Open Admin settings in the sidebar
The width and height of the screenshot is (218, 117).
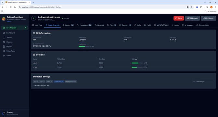click(14, 56)
